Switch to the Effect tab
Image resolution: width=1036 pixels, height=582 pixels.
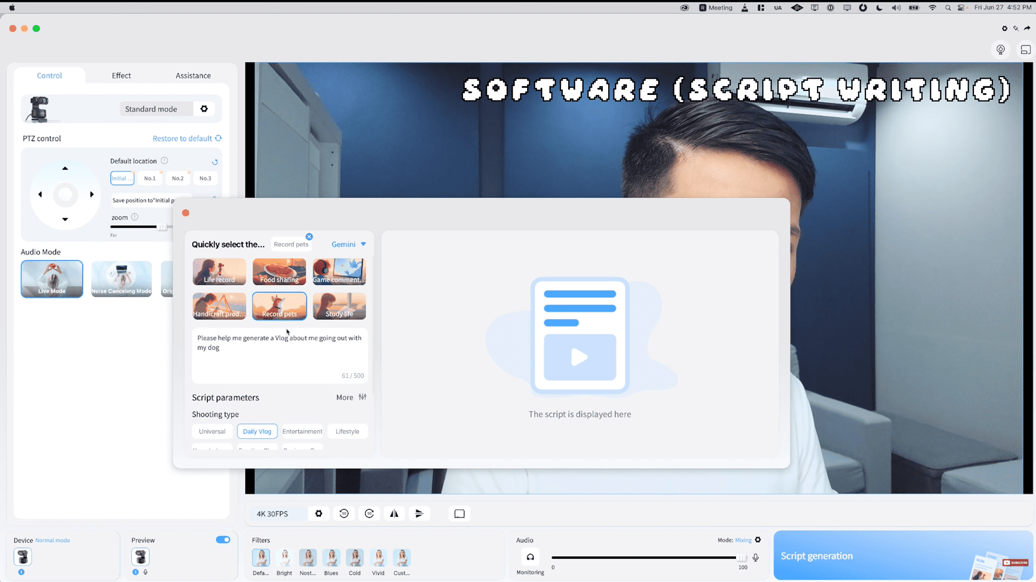tap(121, 75)
